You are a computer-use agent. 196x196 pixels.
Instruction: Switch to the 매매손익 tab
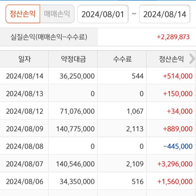(x=57, y=14)
